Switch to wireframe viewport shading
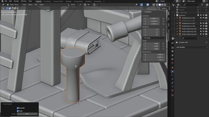Screen dimensions: 209x117 tap(157, 5)
